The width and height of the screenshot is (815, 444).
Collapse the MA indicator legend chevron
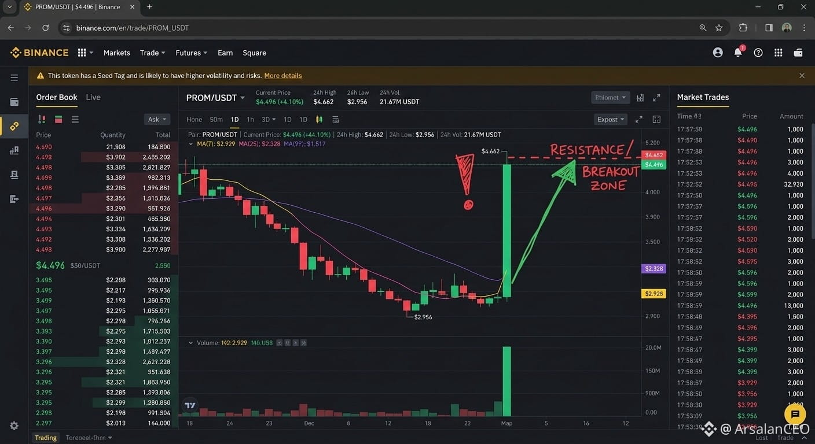191,144
